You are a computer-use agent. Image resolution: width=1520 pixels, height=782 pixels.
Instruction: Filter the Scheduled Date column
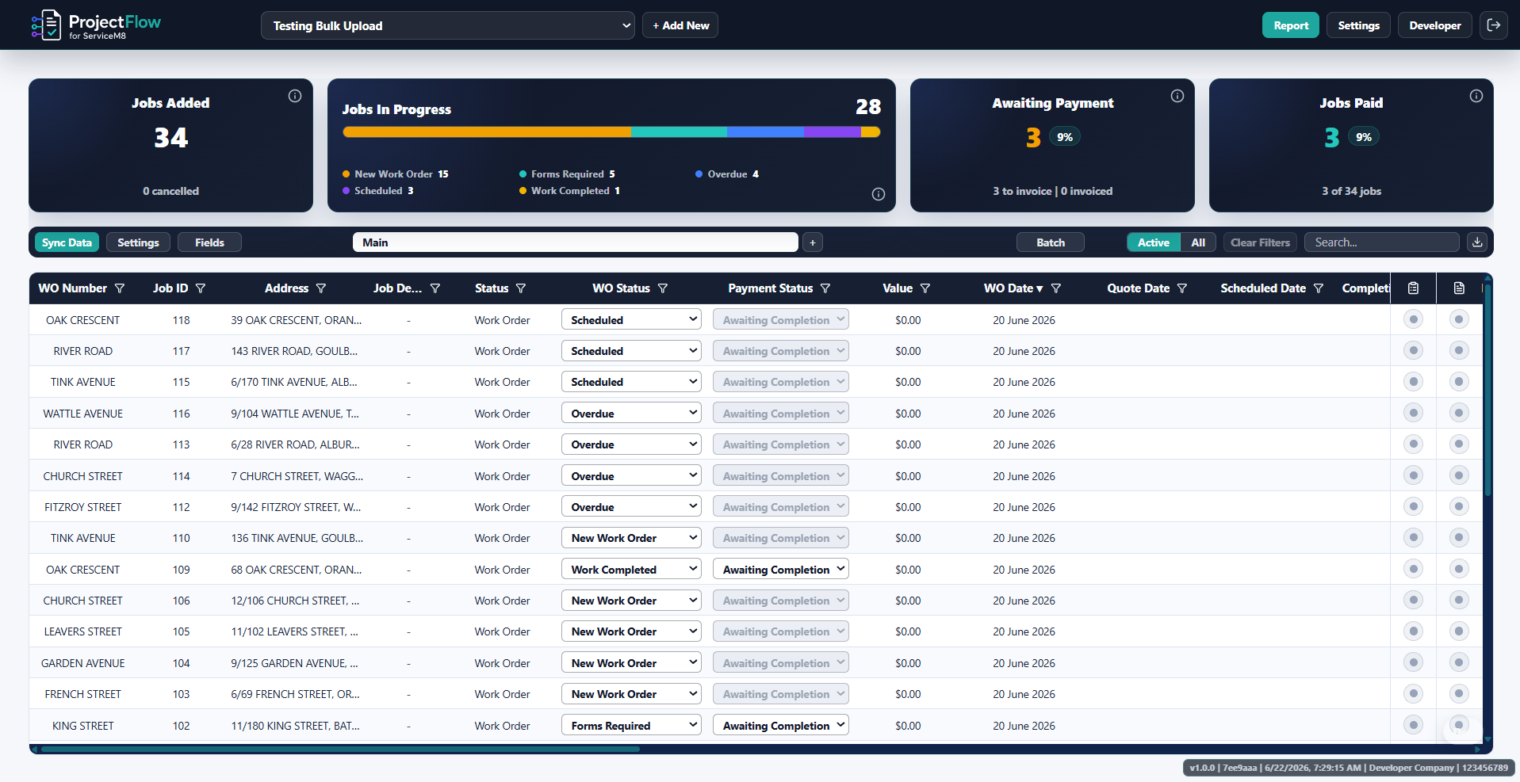(1319, 288)
